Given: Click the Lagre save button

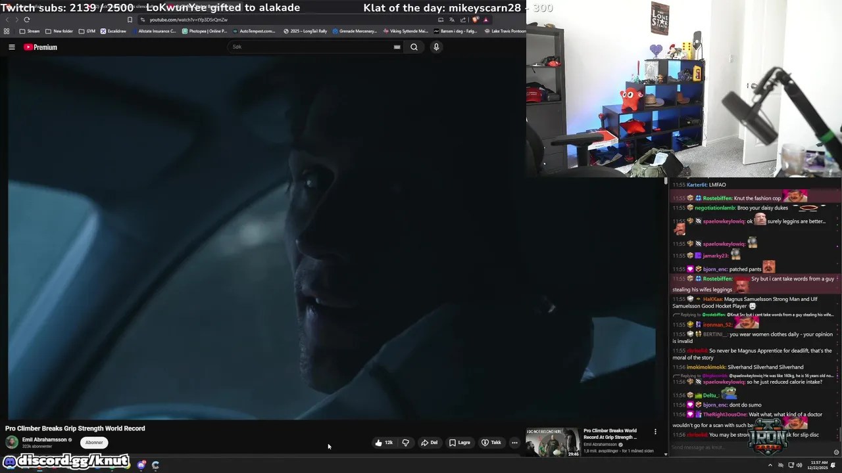Looking at the screenshot, I should pos(460,443).
